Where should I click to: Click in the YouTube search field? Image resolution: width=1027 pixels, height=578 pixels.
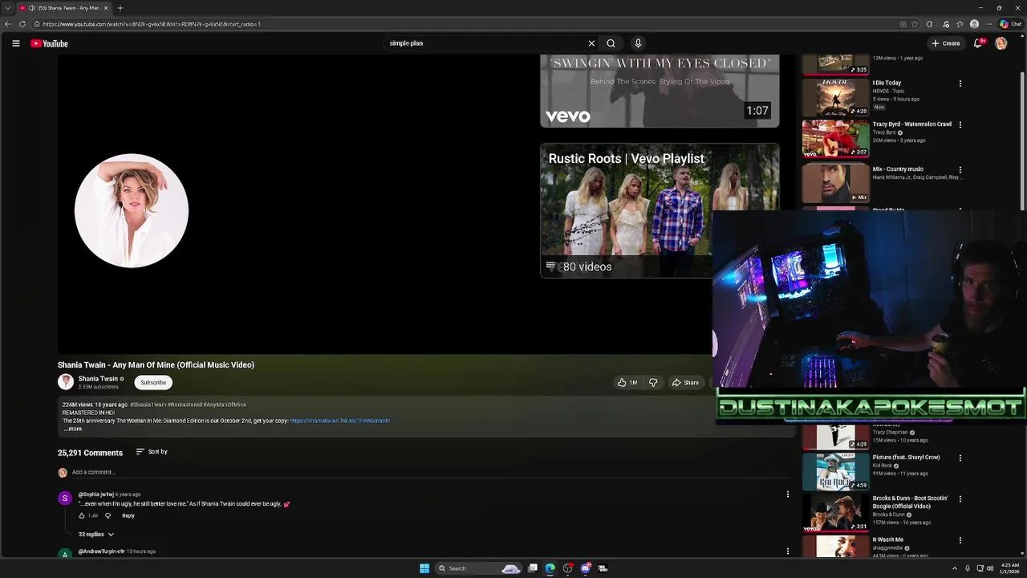click(485, 43)
